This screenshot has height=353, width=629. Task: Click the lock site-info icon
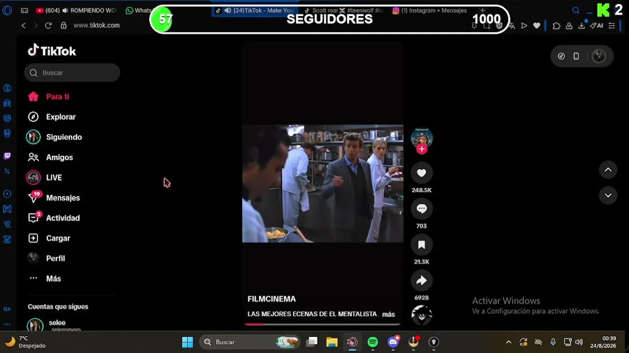63,25
